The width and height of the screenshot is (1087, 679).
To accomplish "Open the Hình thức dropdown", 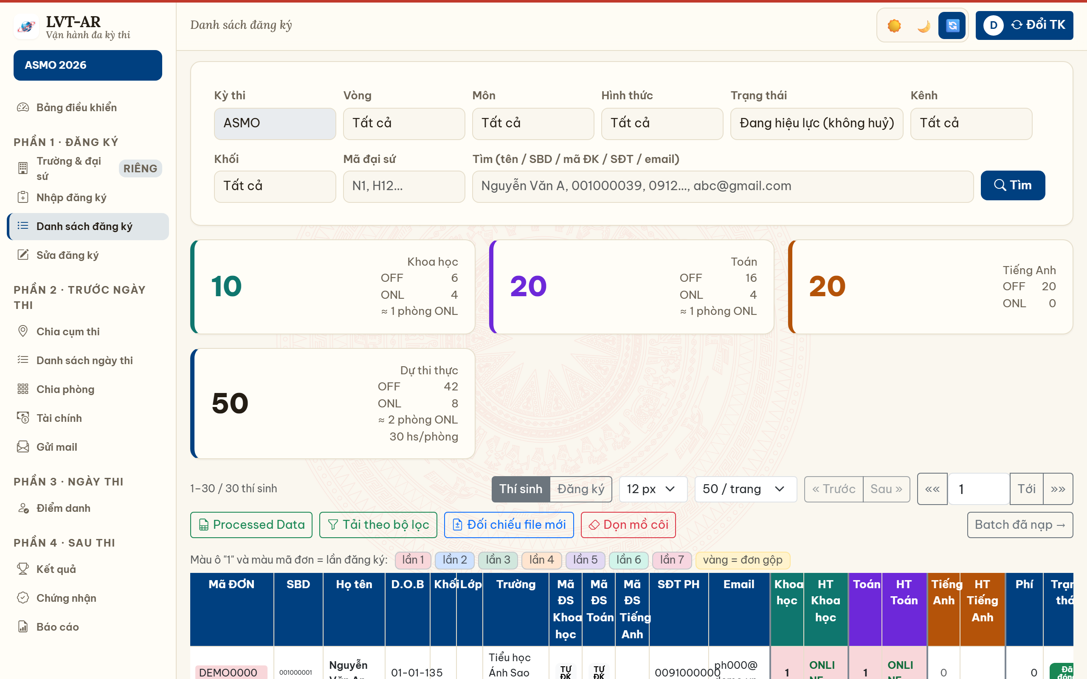I will coord(662,123).
